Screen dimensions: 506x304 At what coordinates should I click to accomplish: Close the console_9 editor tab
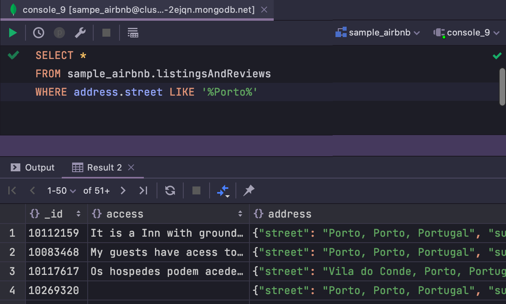click(x=264, y=10)
